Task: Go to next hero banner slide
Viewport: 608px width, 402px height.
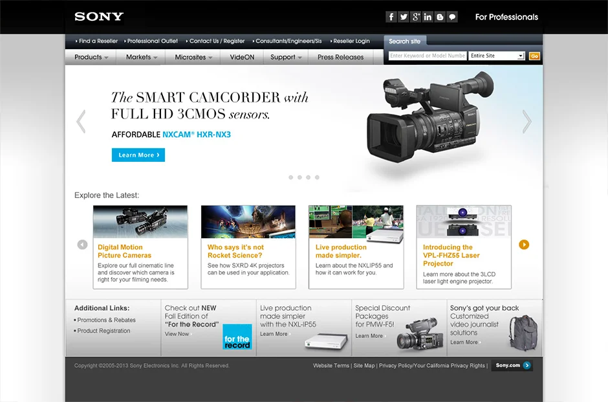Action: [527, 122]
